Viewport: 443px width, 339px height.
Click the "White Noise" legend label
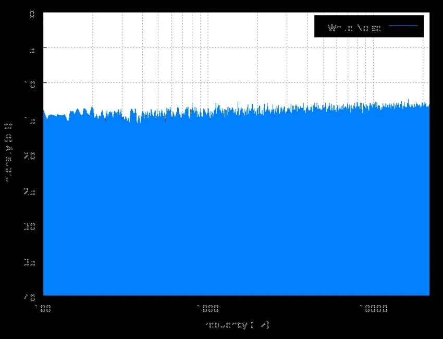tap(354, 28)
